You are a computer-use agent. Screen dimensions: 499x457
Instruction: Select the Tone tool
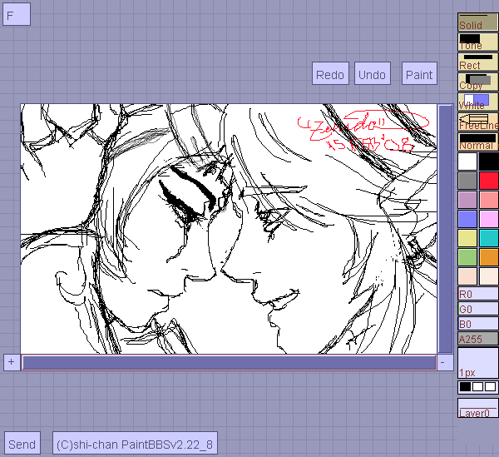[x=477, y=42]
